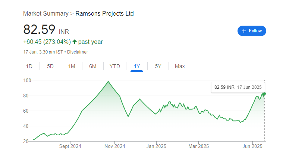Select the 1M time range tab
The width and height of the screenshot is (286, 155).
click(x=72, y=66)
